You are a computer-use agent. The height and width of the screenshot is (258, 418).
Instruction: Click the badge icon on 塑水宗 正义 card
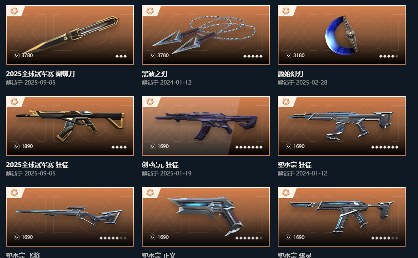(150, 193)
